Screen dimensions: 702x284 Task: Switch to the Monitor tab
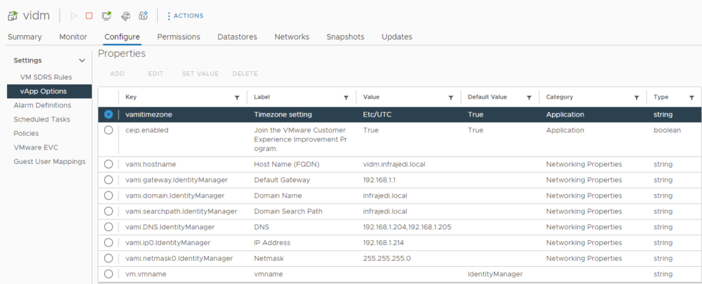(73, 37)
